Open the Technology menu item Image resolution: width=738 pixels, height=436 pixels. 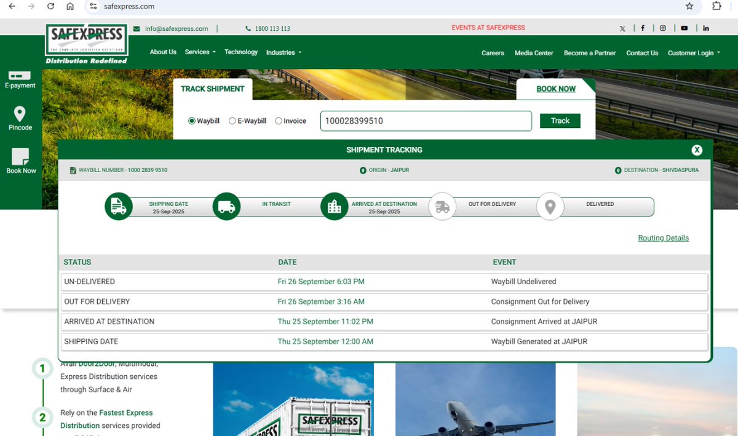[x=241, y=52]
